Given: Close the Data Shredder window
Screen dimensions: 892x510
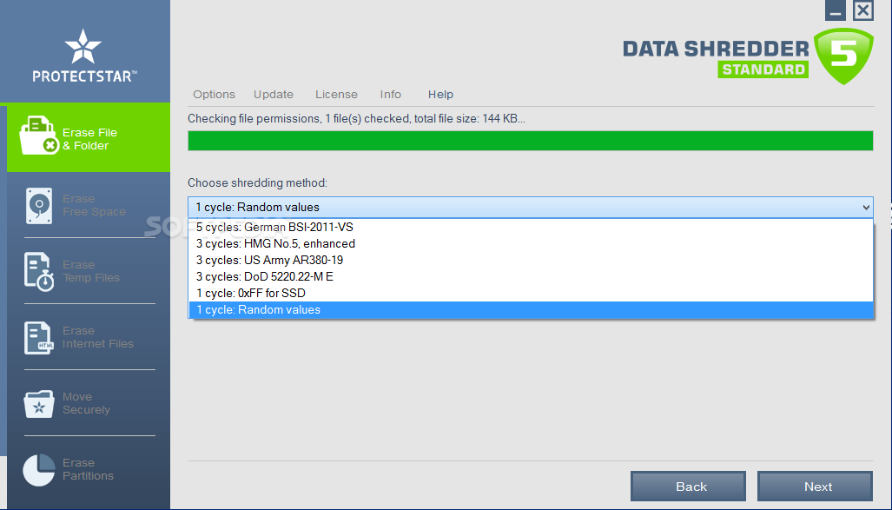Looking at the screenshot, I should [863, 10].
